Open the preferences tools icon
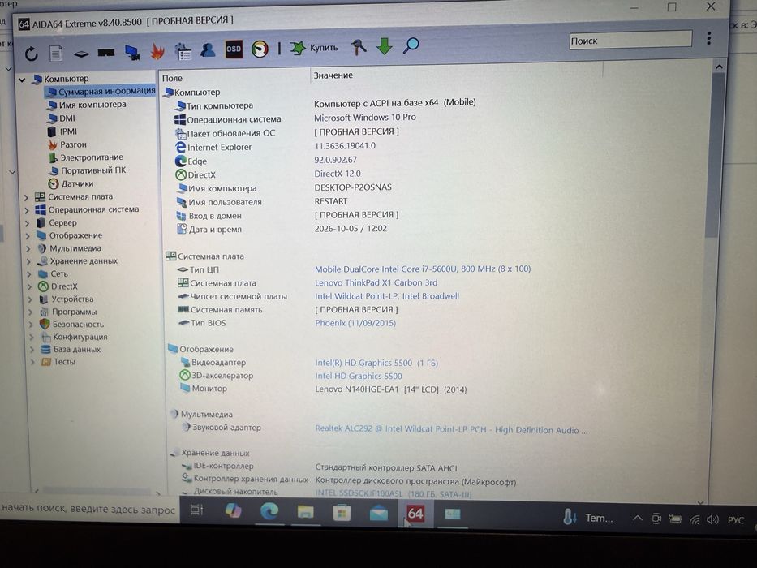Screen dimensions: 757x568 359,46
